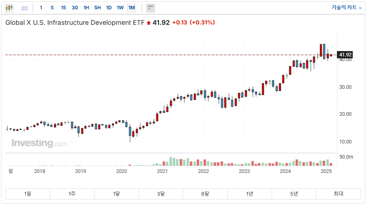The image size is (366, 206).
Task: Show the 1일 time range
Action: (28, 194)
